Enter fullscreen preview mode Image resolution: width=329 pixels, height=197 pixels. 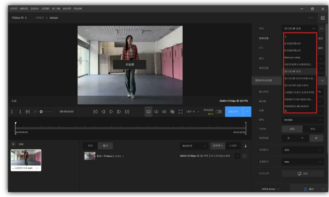(181, 112)
